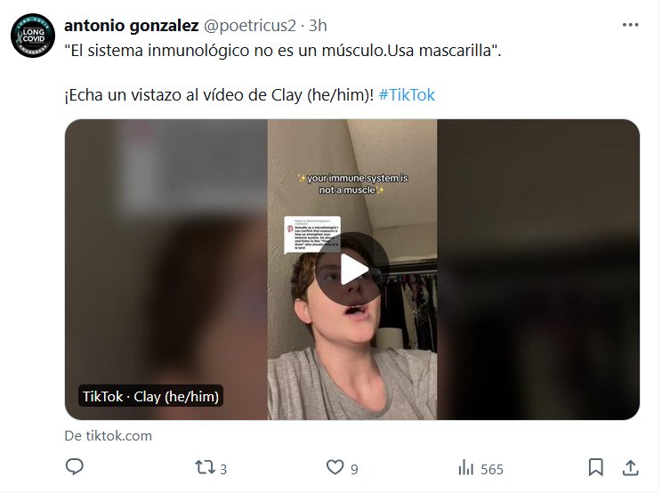The width and height of the screenshot is (662, 493).
Task: Open the reply comment icon
Action: 75,467
